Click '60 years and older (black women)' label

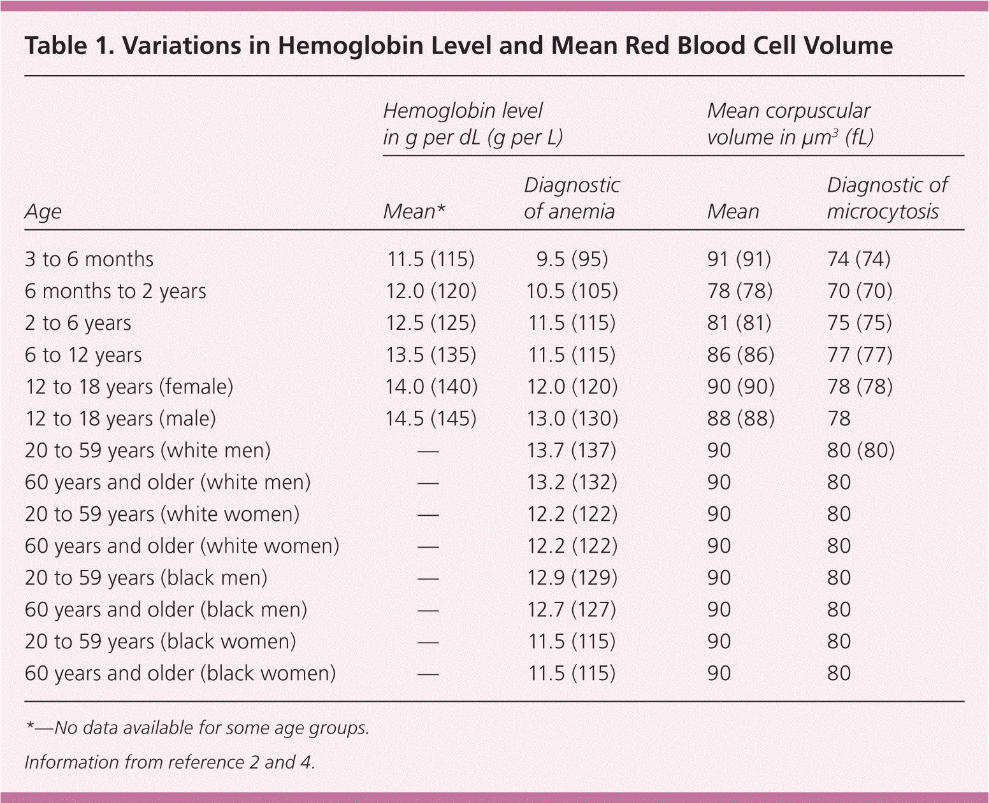[x=180, y=673]
